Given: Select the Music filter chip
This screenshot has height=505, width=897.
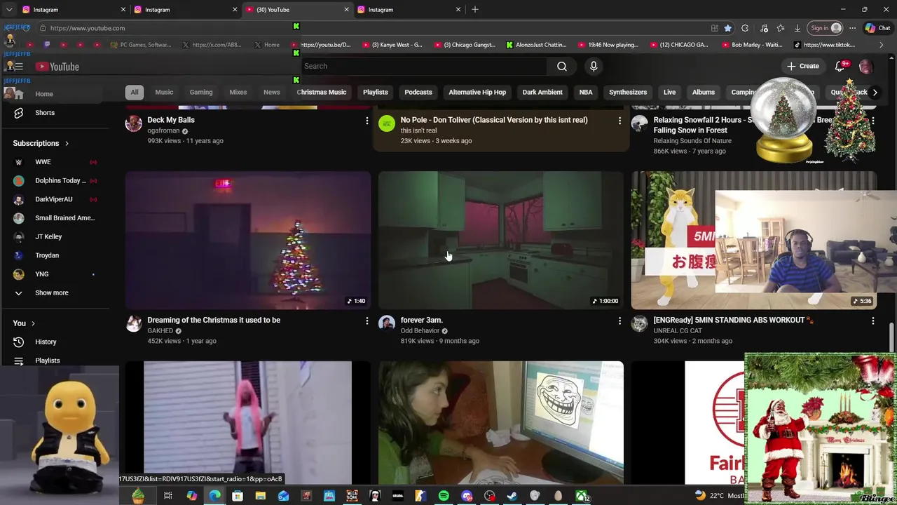Looking at the screenshot, I should click(x=164, y=92).
